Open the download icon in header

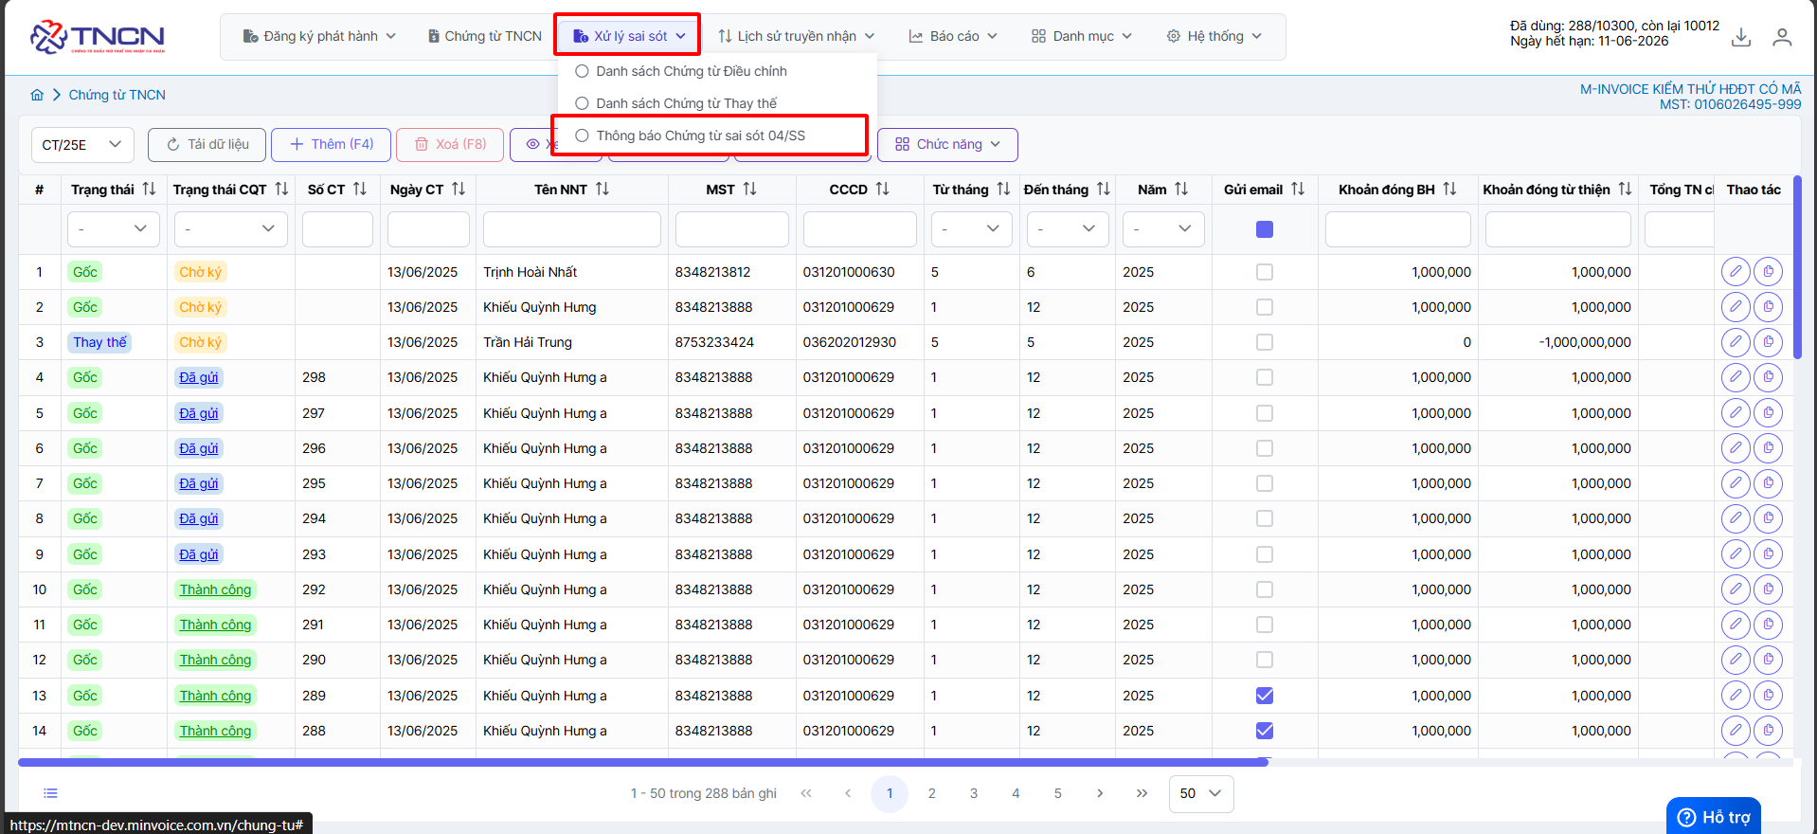1741,37
